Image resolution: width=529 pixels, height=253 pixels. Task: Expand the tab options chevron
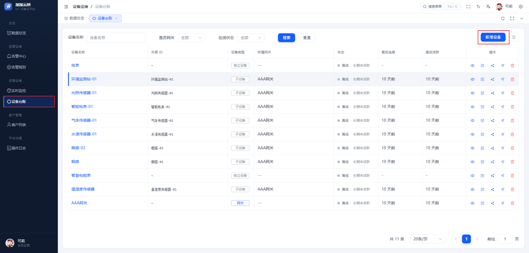tap(522, 18)
